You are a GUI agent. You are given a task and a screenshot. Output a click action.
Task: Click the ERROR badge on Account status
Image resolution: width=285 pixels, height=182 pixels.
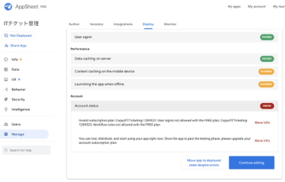pos(267,106)
